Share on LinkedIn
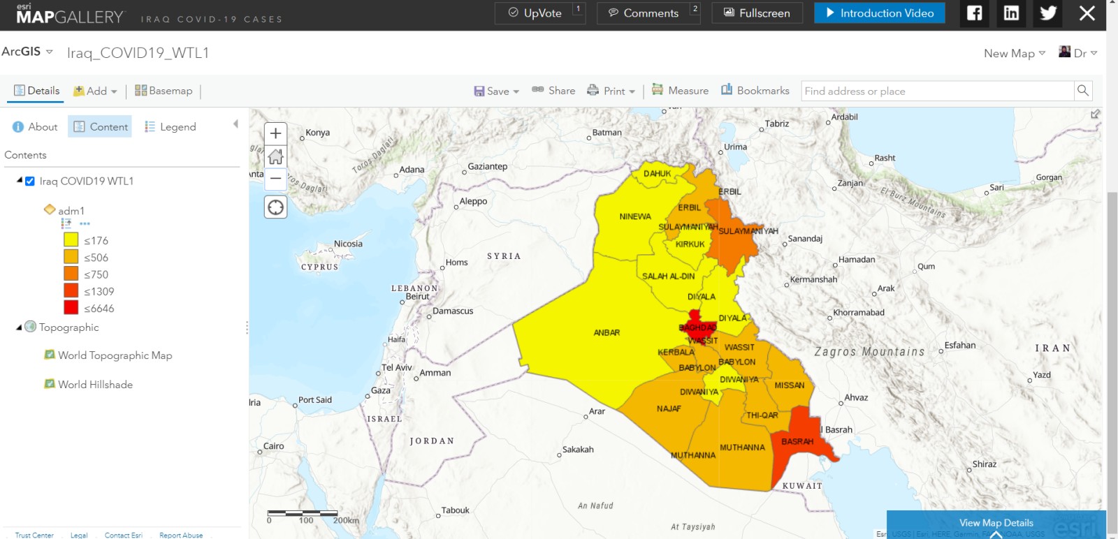This screenshot has width=1118, height=539. pos(1011,13)
